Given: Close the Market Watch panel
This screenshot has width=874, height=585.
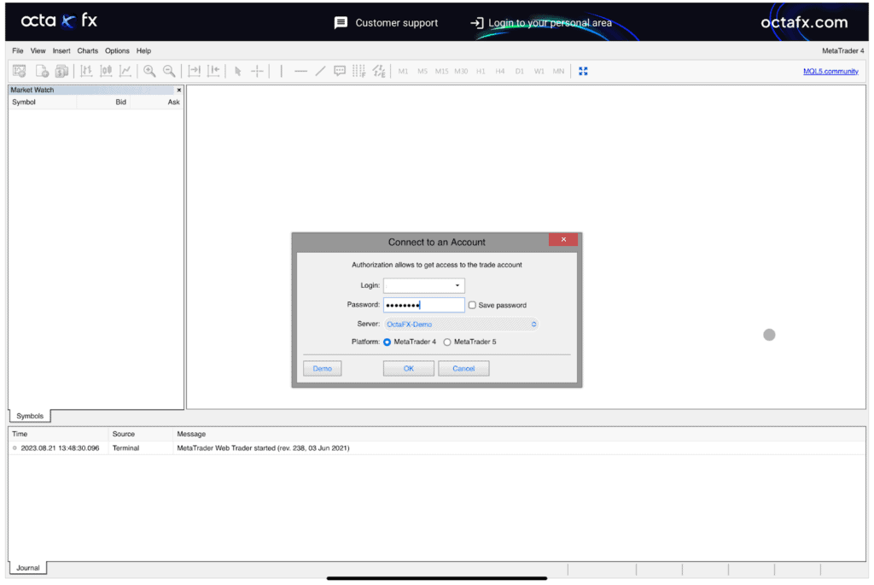Looking at the screenshot, I should tap(179, 90).
